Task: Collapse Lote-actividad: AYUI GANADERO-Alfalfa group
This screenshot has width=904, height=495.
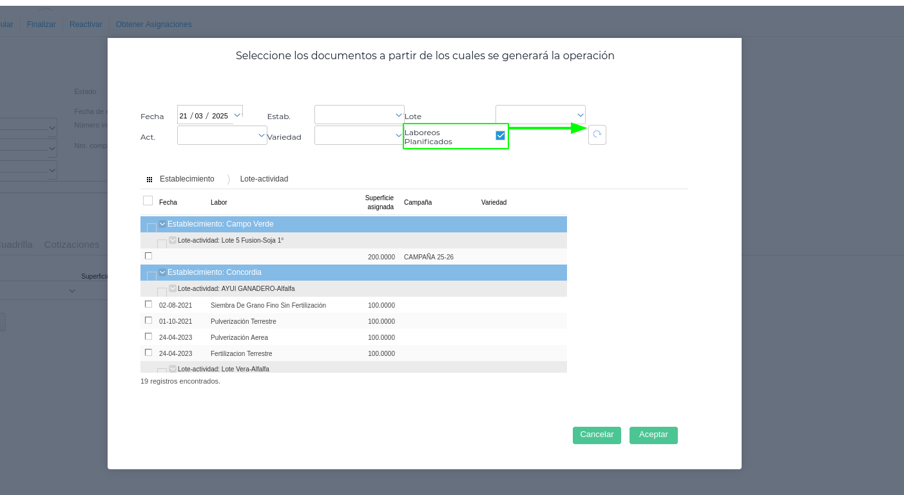Action: 173,288
